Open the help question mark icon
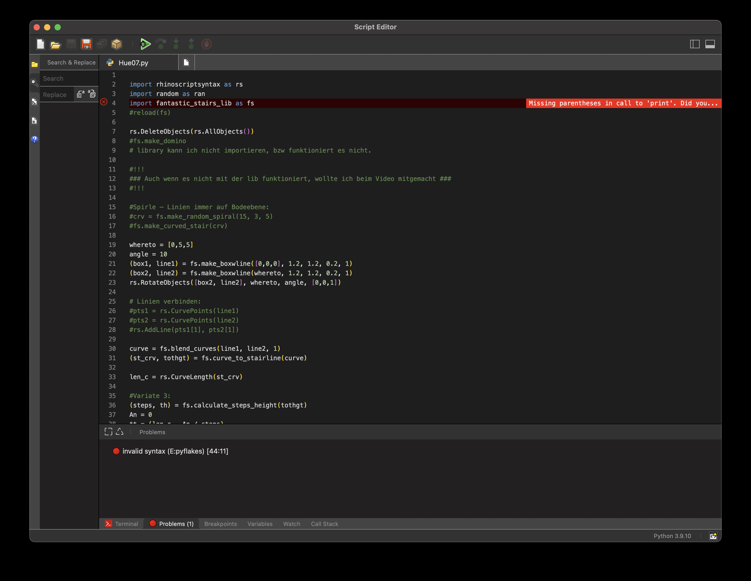The width and height of the screenshot is (751, 581). click(x=34, y=139)
